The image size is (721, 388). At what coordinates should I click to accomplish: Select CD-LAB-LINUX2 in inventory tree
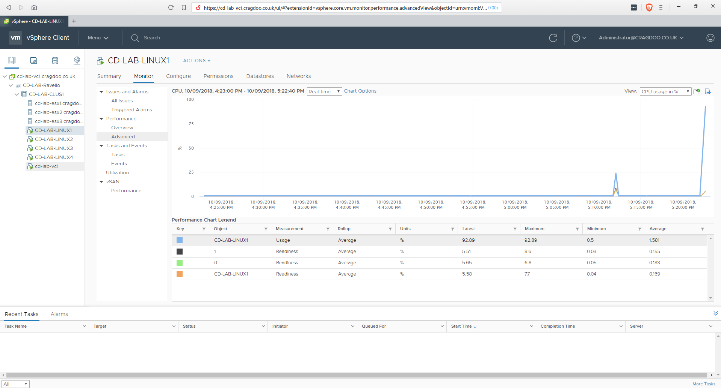click(54, 139)
